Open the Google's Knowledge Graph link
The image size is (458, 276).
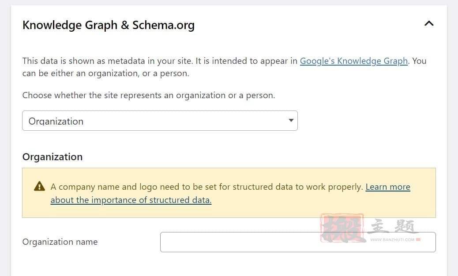coord(354,61)
